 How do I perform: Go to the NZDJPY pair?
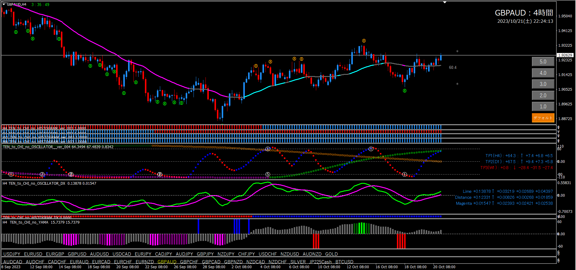coord(226,254)
